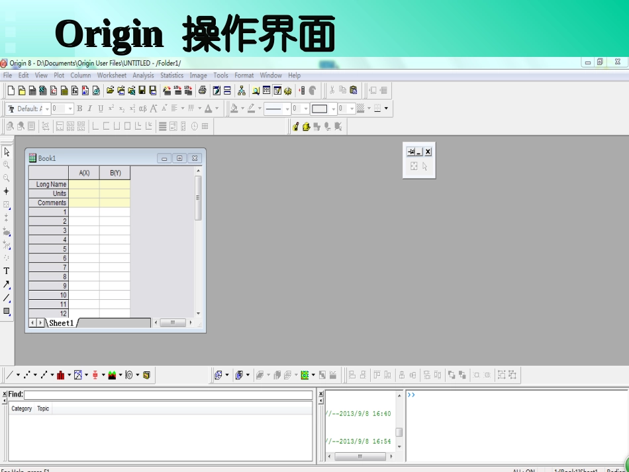Select the Long Name row header

pyautogui.click(x=48, y=184)
